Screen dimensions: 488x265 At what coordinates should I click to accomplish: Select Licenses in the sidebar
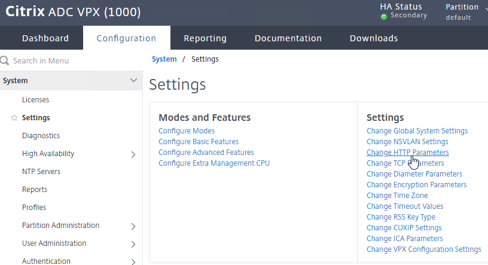[x=35, y=100]
